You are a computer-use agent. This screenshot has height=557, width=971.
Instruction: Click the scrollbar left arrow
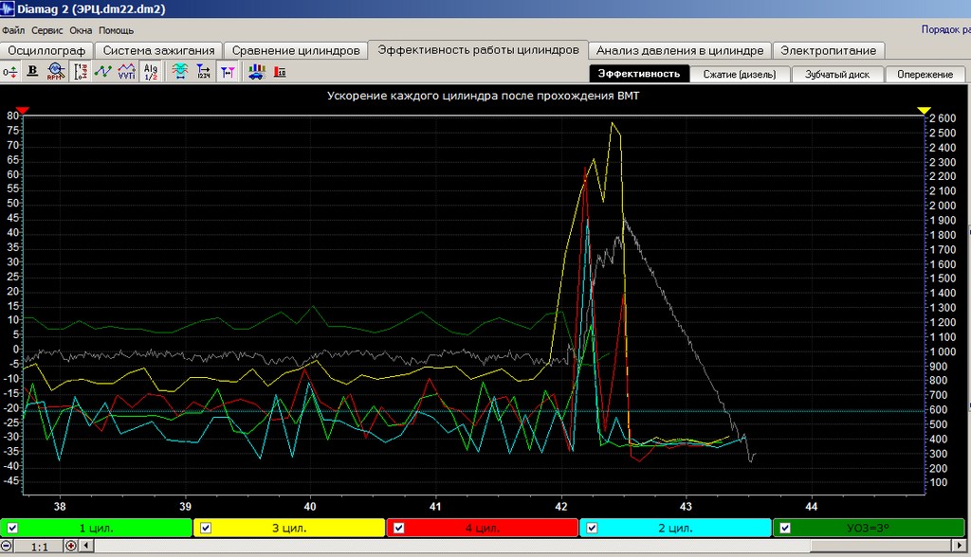coord(86,546)
